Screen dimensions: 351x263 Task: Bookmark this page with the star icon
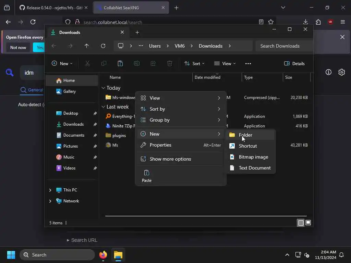[271, 22]
